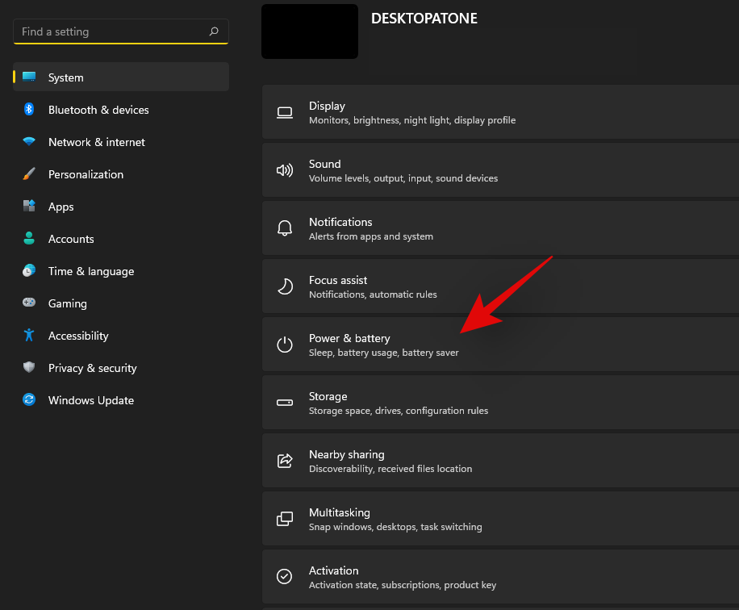The height and width of the screenshot is (610, 739).
Task: Click the Focus assist moon icon
Action: (x=285, y=286)
